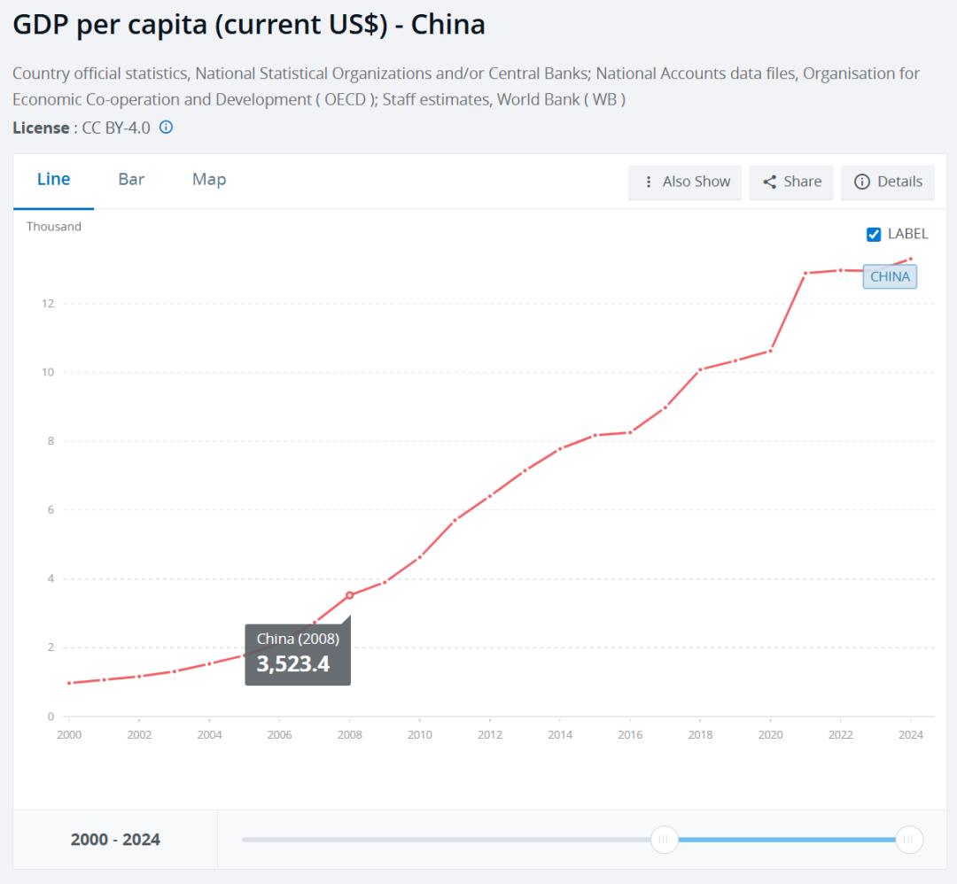
Task: Click the 2008 data point on line
Action: coord(349,595)
